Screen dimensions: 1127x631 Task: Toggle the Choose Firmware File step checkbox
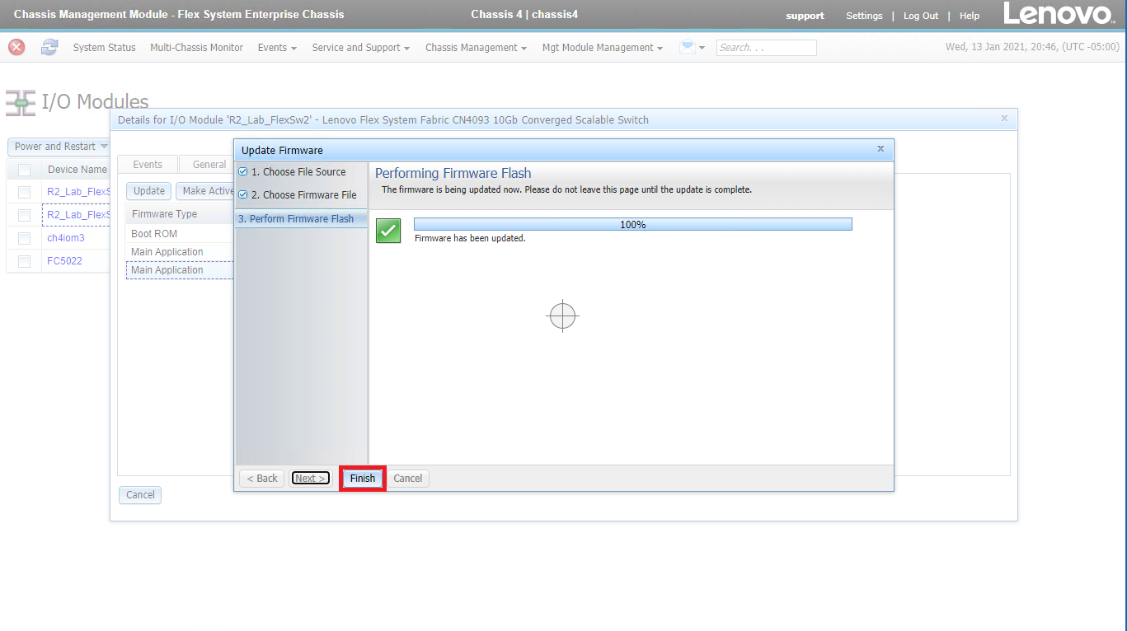242,195
